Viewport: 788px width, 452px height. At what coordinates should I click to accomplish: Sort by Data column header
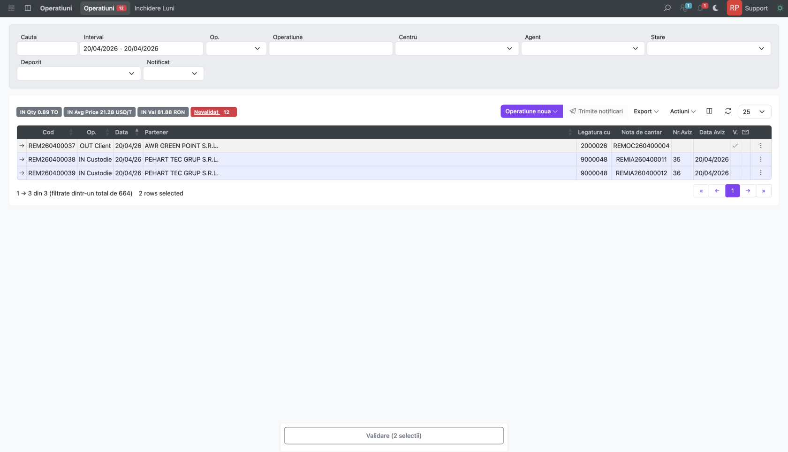128,132
